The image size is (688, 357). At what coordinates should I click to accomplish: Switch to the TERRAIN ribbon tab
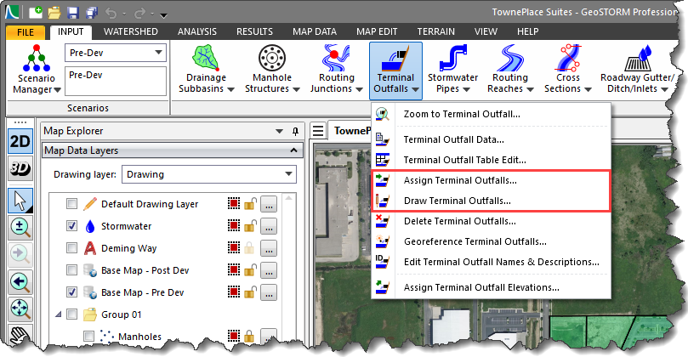(x=435, y=31)
